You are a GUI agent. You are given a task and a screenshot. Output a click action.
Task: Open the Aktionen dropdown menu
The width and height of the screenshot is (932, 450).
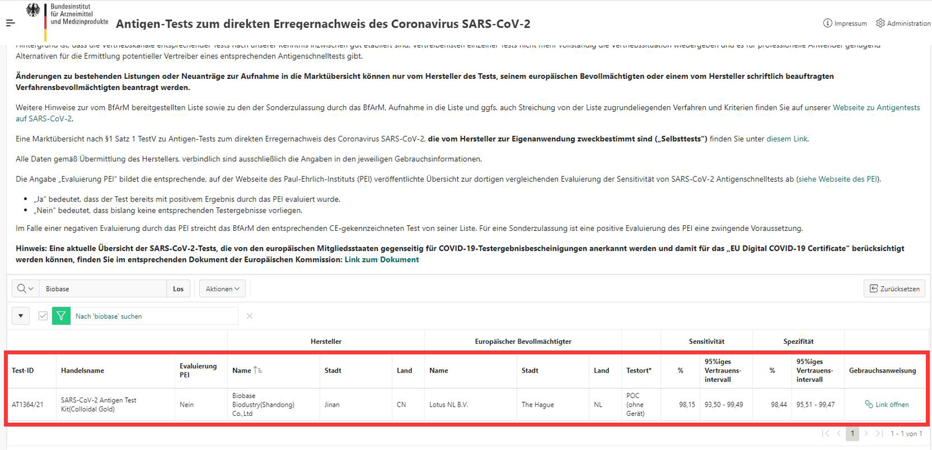222,289
